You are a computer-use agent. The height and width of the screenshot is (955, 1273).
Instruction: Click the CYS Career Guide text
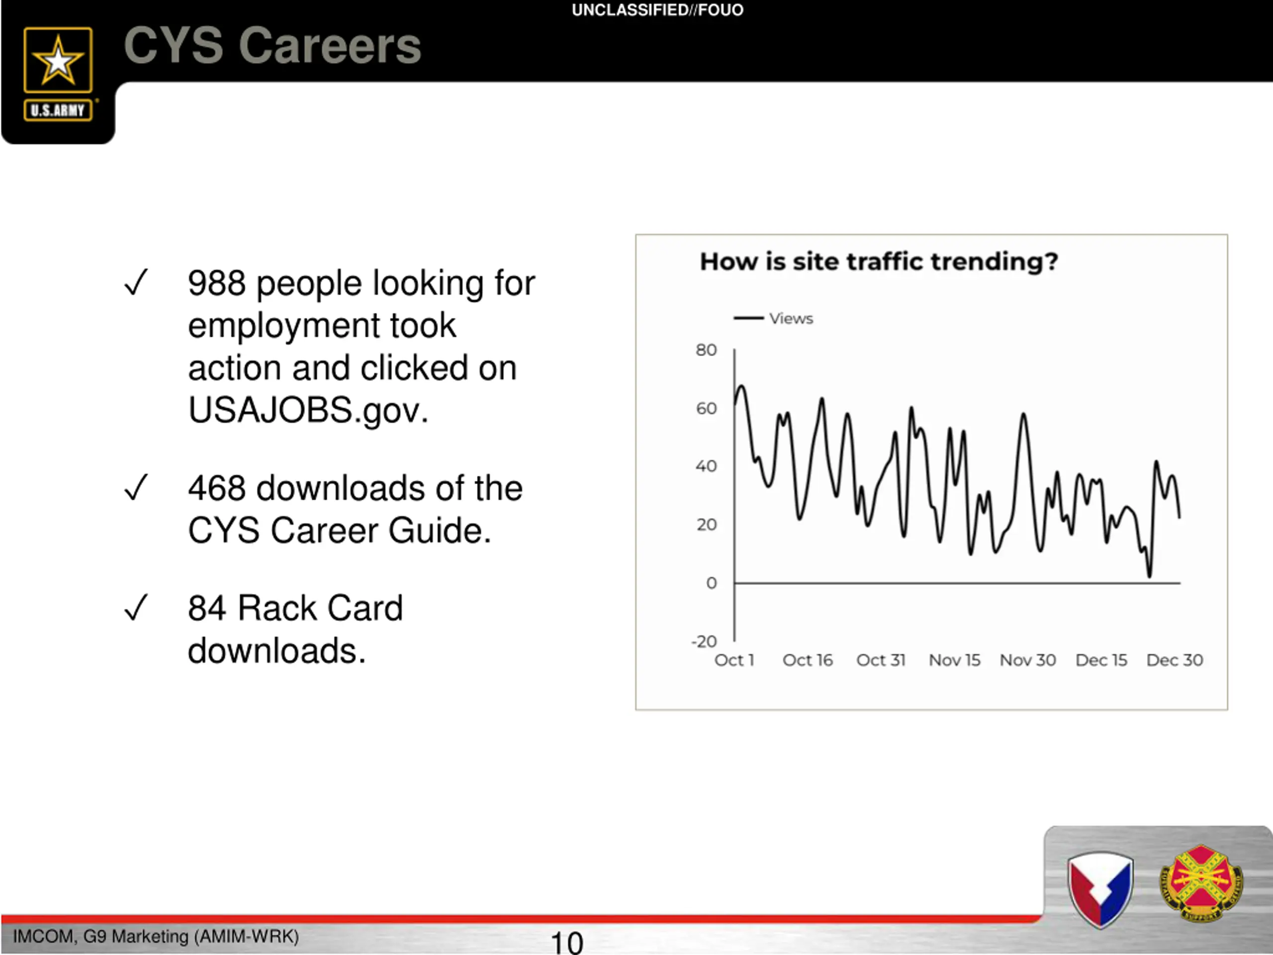pyautogui.click(x=340, y=530)
